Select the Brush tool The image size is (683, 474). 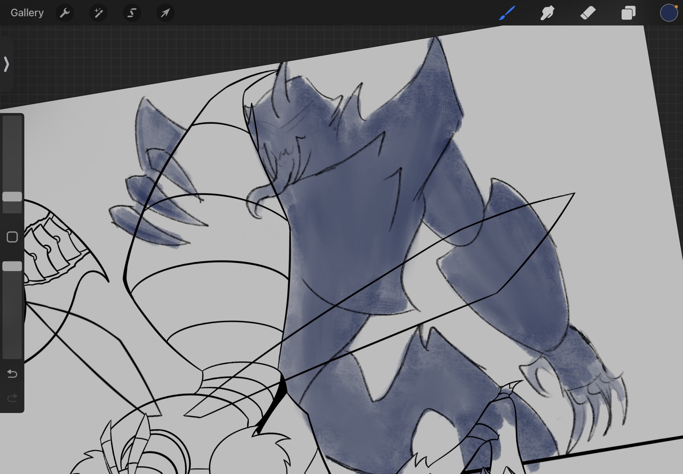[x=507, y=13]
